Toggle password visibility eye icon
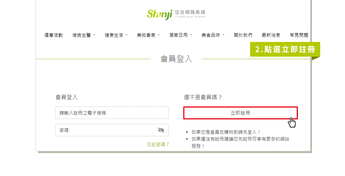Screen dimensions: 345x176 pyautogui.click(x=161, y=130)
